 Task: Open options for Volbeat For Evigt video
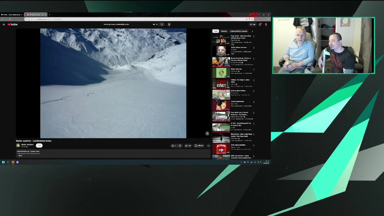pos(254,80)
